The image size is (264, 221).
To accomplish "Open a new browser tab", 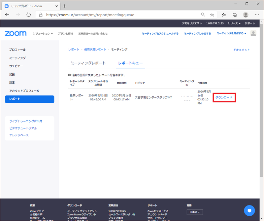I will click(64, 6).
